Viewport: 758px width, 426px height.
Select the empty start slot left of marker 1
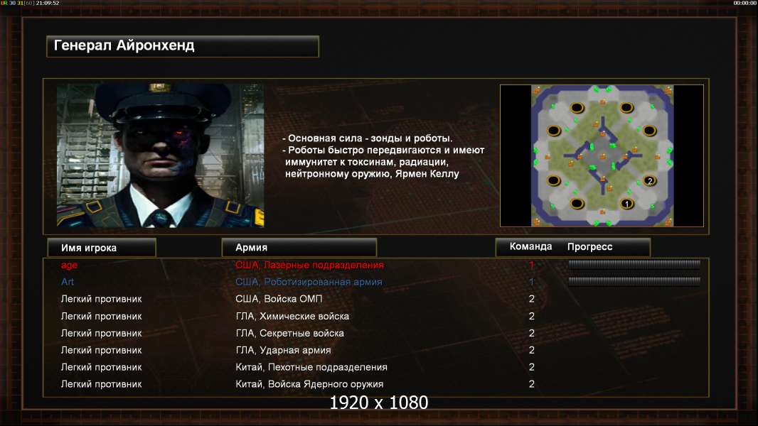pyautogui.click(x=577, y=204)
